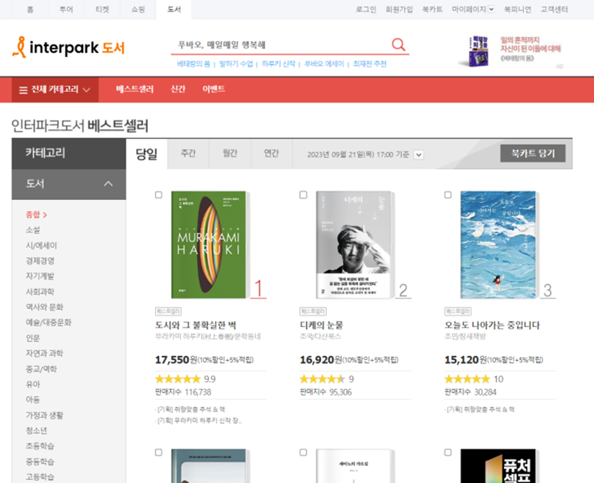This screenshot has height=483, width=594.
Task: Click the search magnifier icon
Action: 398,45
